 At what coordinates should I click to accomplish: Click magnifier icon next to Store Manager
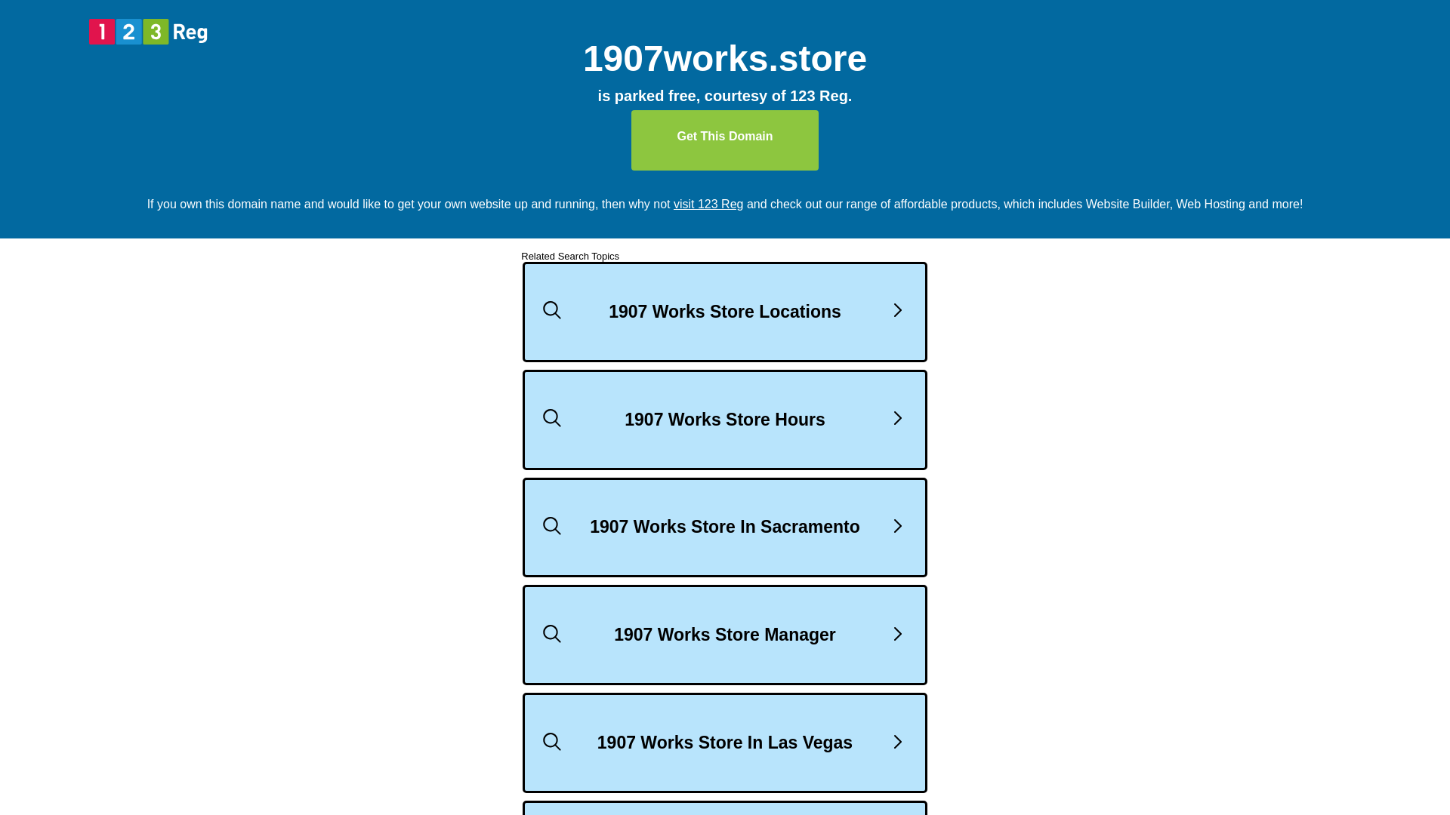pyautogui.click(x=552, y=634)
